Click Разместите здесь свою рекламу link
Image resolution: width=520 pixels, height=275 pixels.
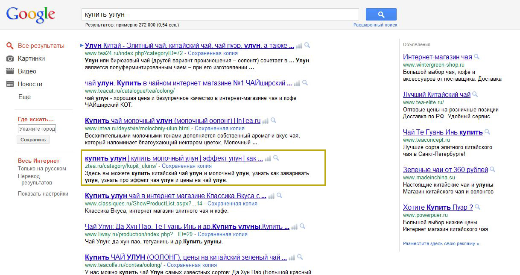pos(441,244)
